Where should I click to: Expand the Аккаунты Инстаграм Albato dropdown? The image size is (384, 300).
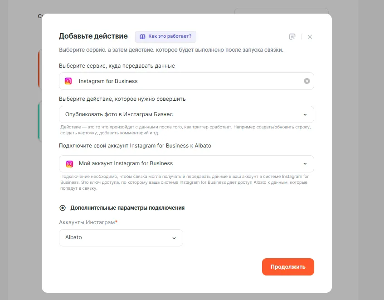121,238
